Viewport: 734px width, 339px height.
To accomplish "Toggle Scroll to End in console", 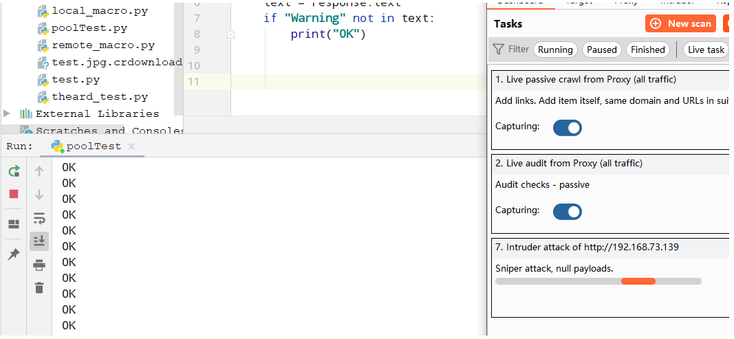I will tap(39, 241).
